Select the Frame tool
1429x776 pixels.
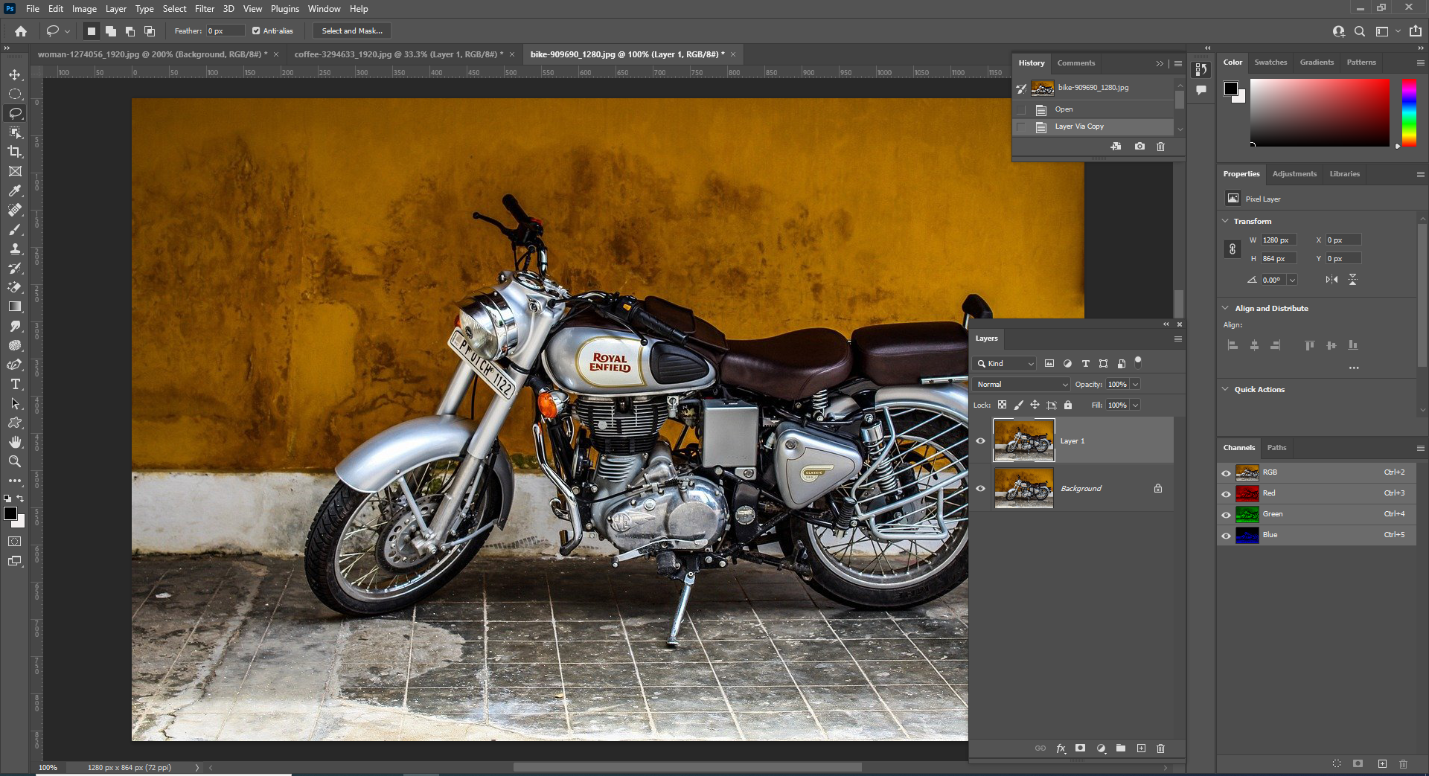[x=15, y=171]
